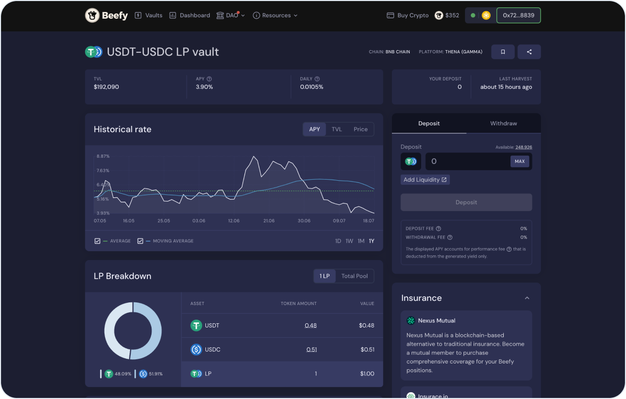Click the wallet address 0x72...8839 button
626x399 pixels.
coord(518,16)
